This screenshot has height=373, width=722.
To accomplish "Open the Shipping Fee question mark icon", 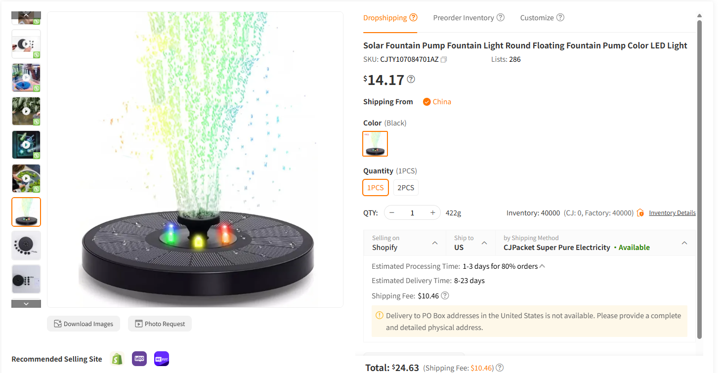I will (x=444, y=295).
